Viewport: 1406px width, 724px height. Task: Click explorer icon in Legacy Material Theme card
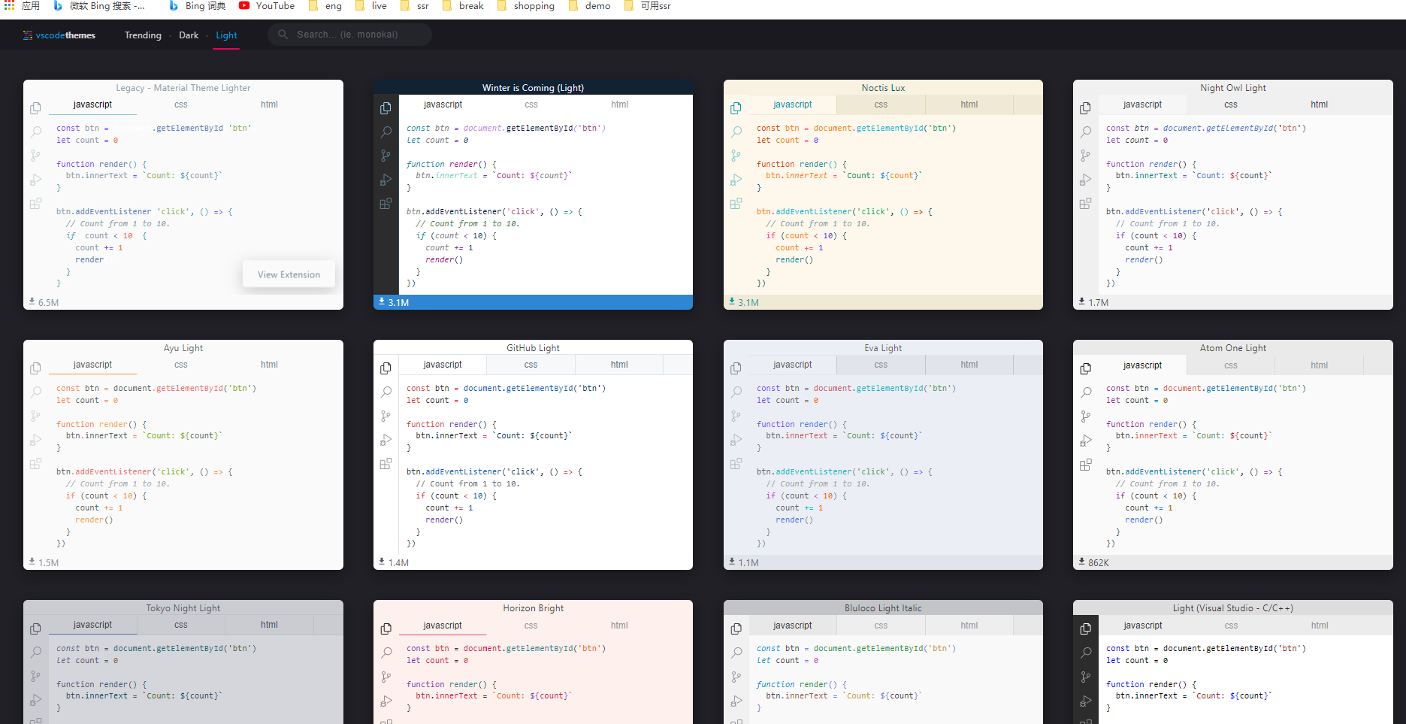click(35, 108)
